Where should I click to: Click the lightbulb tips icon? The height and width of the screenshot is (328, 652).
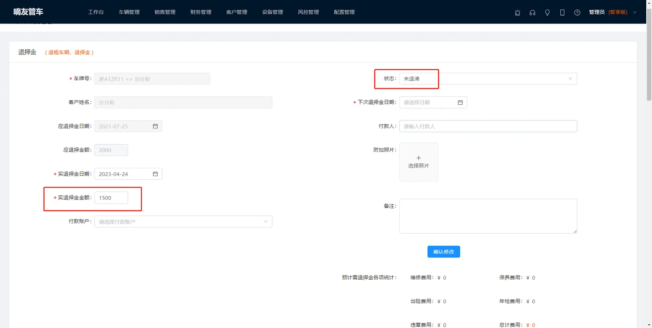click(547, 13)
